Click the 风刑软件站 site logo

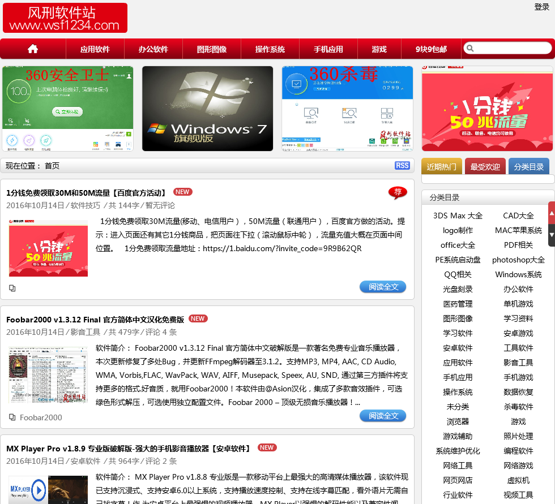click(x=65, y=19)
